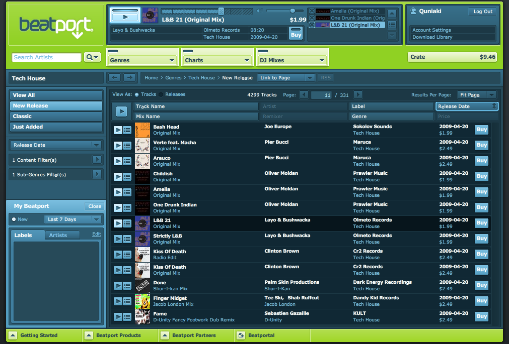The height and width of the screenshot is (344, 509).
Task: Click the volume speaker icon
Action: [x=259, y=11]
